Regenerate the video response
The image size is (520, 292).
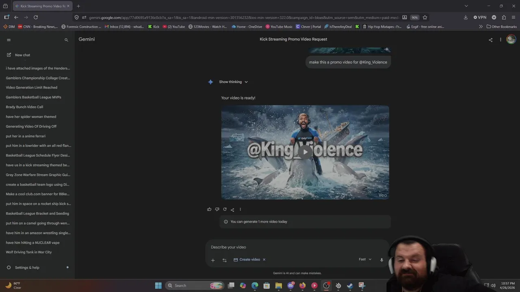tap(225, 209)
